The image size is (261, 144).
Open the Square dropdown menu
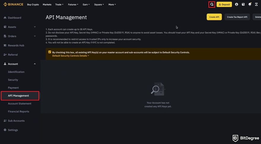click(99, 4)
